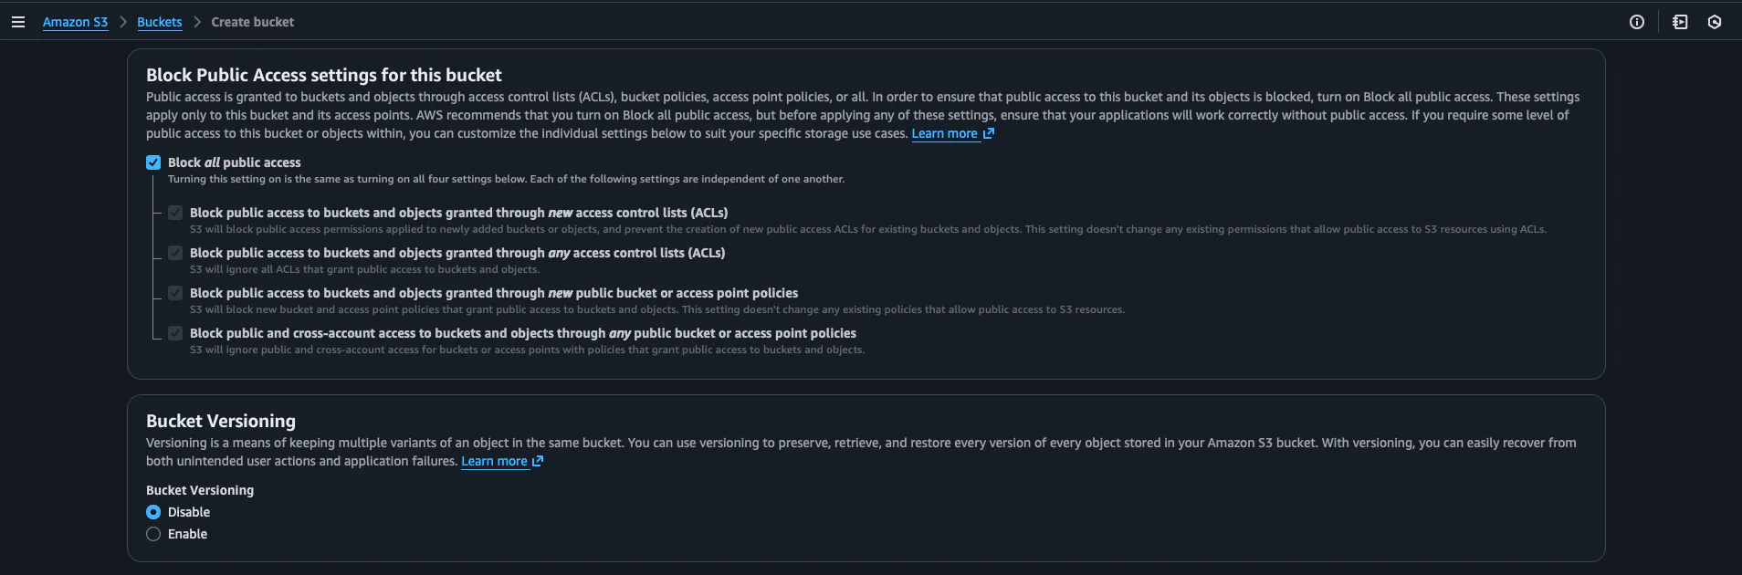Navigate to Amazon S3 via breadcrumb
The width and height of the screenshot is (1742, 575).
(x=76, y=21)
